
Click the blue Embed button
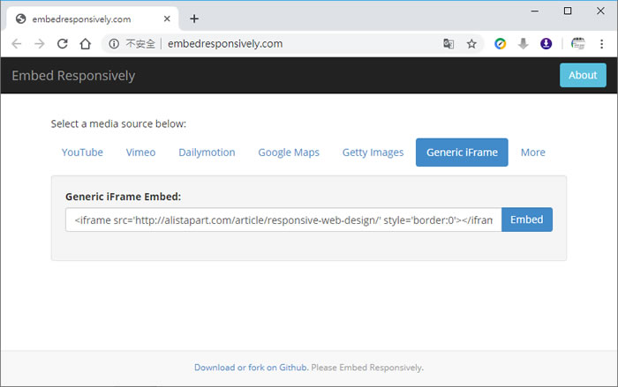pyautogui.click(x=527, y=220)
